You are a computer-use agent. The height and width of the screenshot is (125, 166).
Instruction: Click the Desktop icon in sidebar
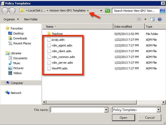coord(10,33)
